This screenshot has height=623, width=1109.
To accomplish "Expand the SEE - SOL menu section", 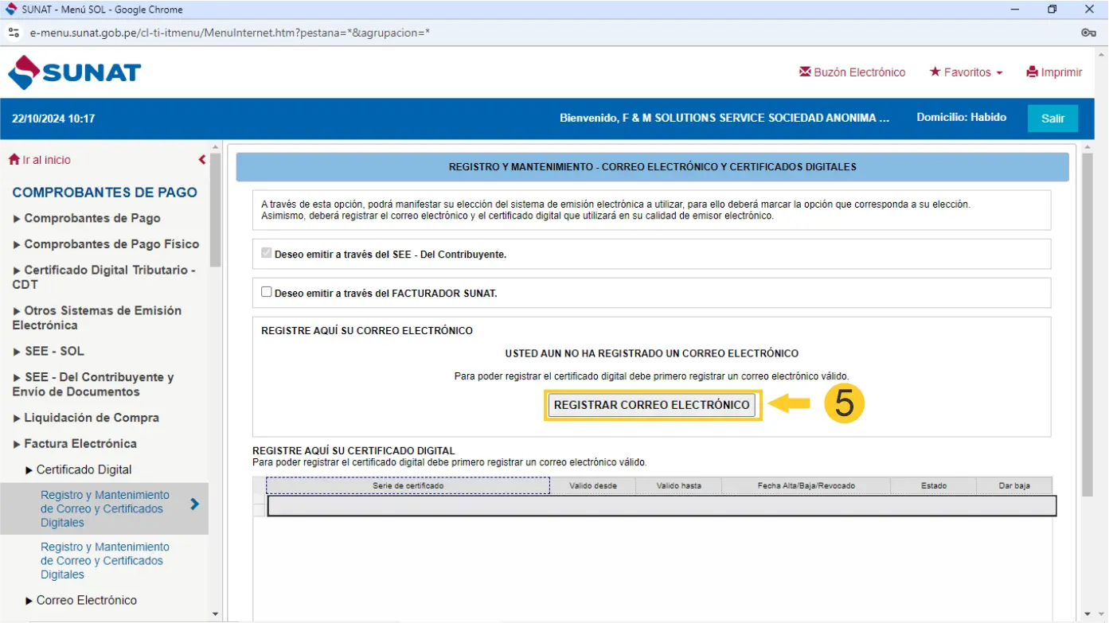I will tap(49, 351).
